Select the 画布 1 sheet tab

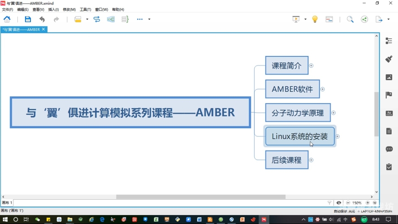(x=7, y=202)
